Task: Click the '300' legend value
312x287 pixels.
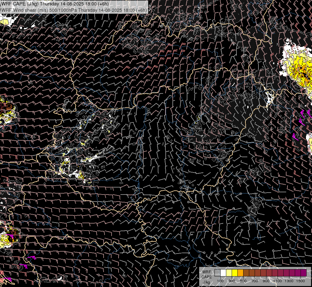Action: (232, 281)
